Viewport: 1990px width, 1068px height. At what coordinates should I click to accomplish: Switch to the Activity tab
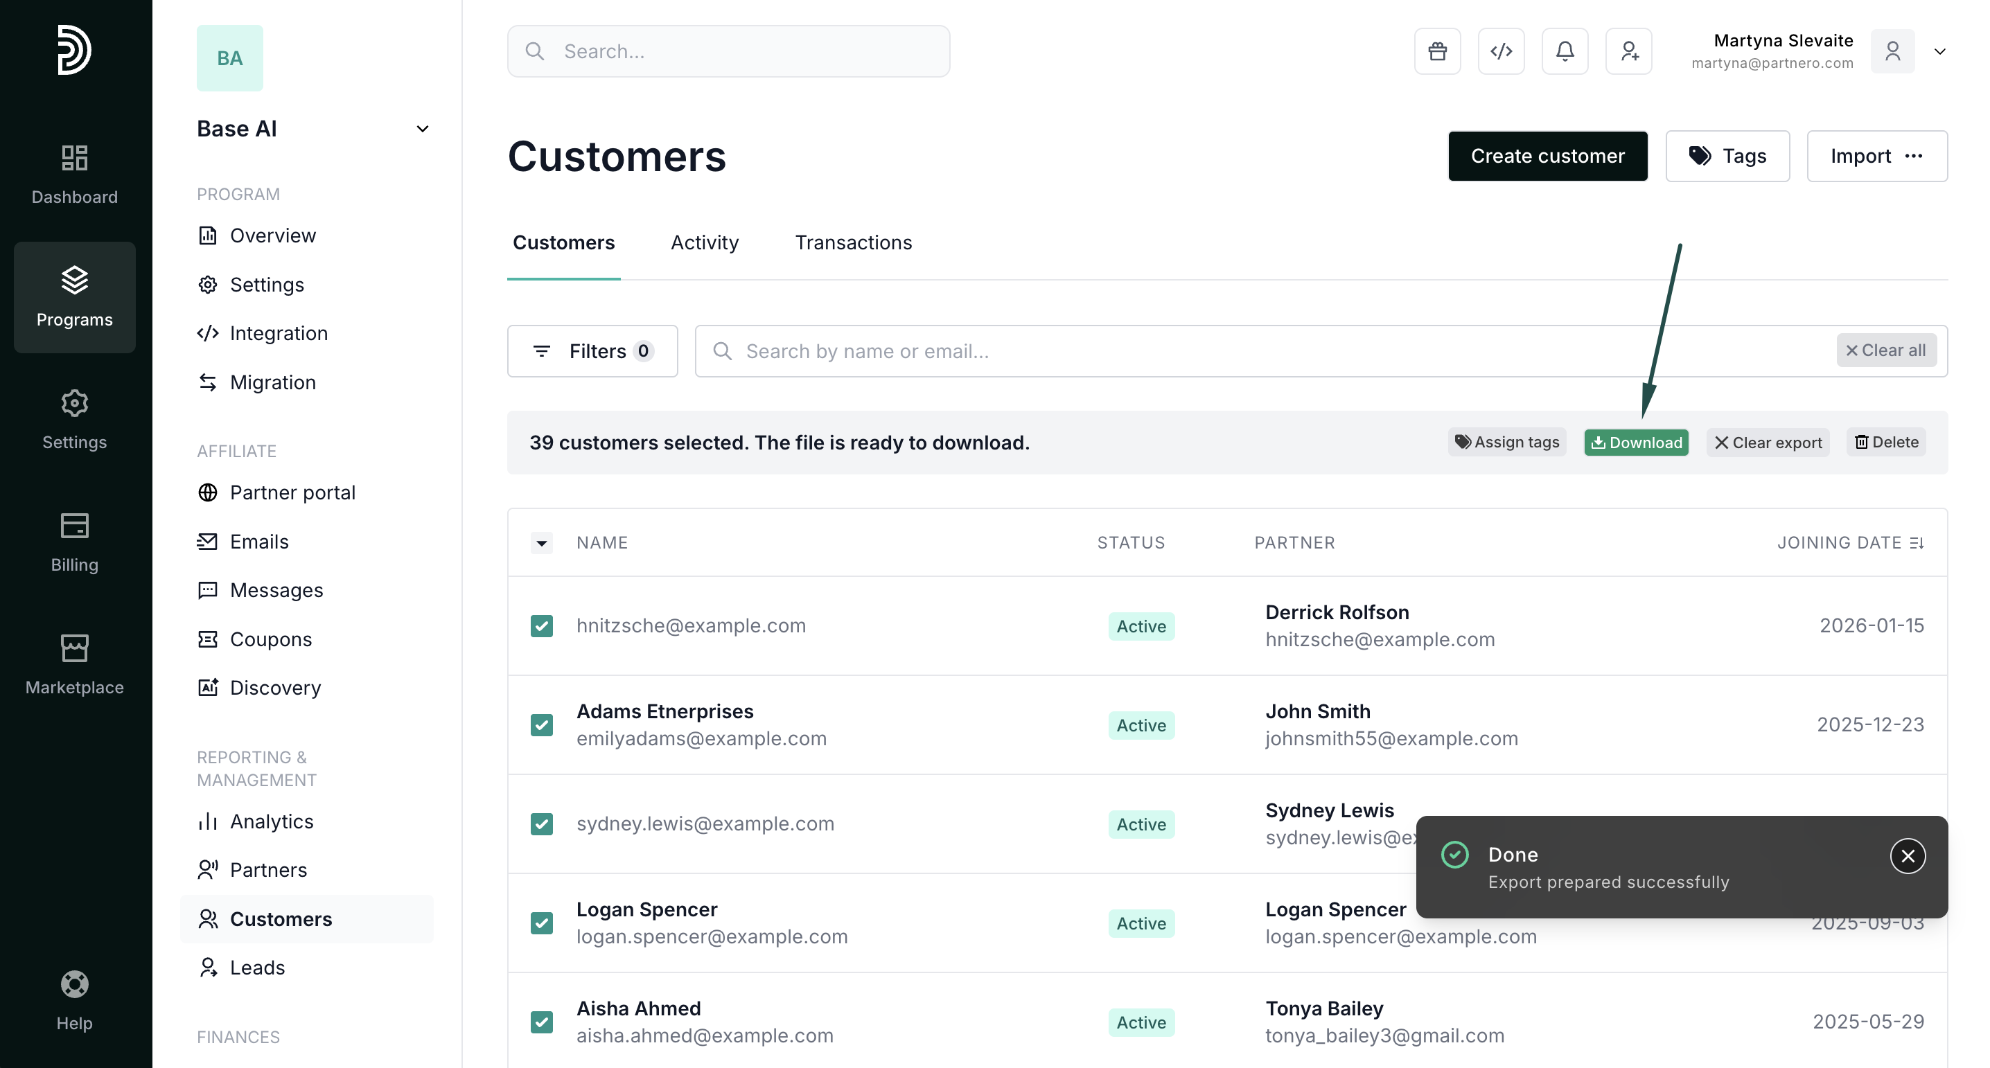(704, 242)
